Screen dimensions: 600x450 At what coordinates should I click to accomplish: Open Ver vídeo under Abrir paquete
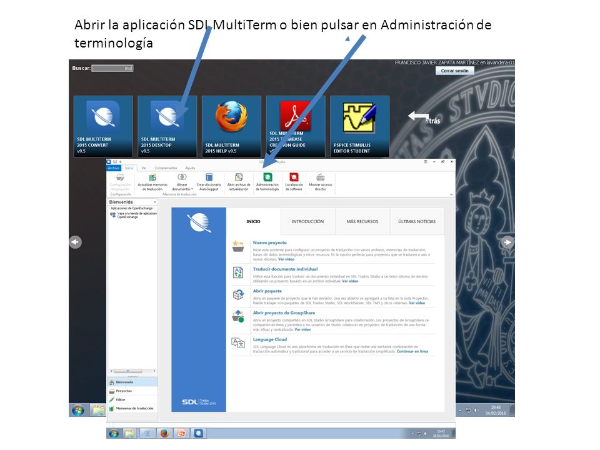[417, 302]
